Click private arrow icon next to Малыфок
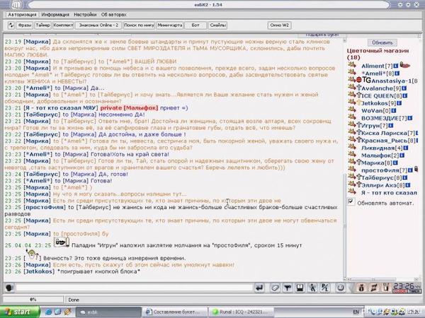425x318 pixels. pos(352,155)
